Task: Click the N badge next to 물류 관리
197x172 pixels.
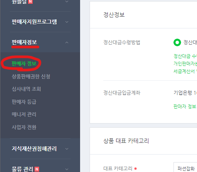Action: pyautogui.click(x=37, y=169)
